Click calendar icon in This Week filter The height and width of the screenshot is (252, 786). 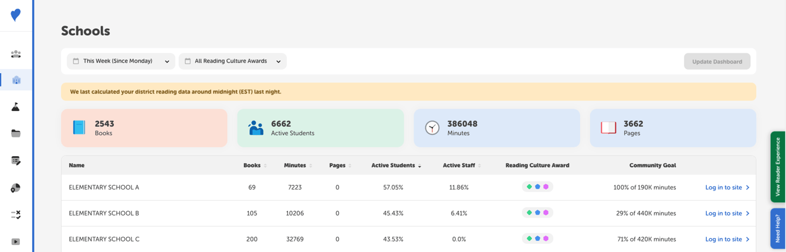(76, 61)
